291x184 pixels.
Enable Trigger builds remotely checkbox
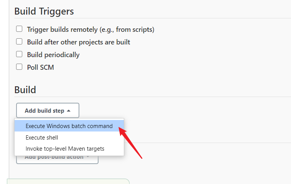(x=19, y=29)
